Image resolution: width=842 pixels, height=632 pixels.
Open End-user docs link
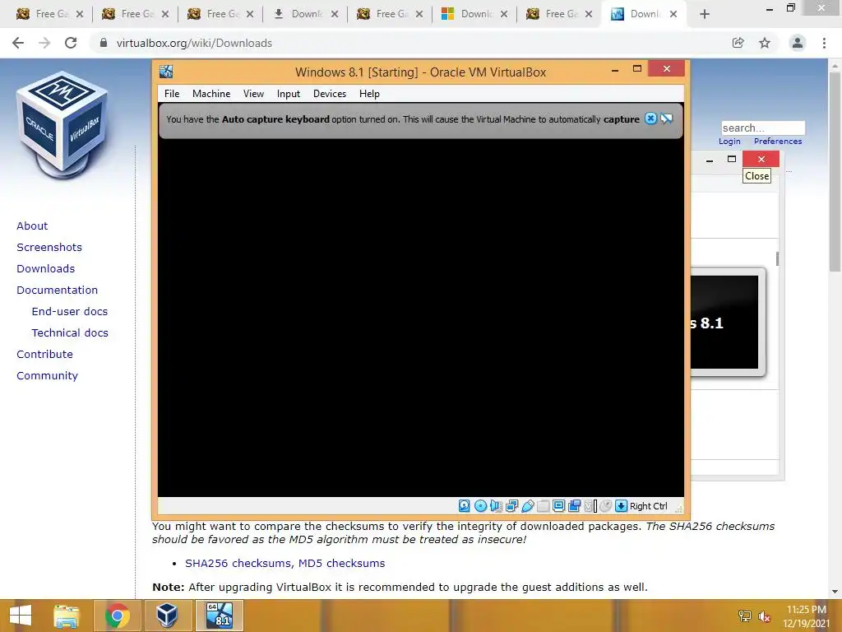click(x=70, y=312)
